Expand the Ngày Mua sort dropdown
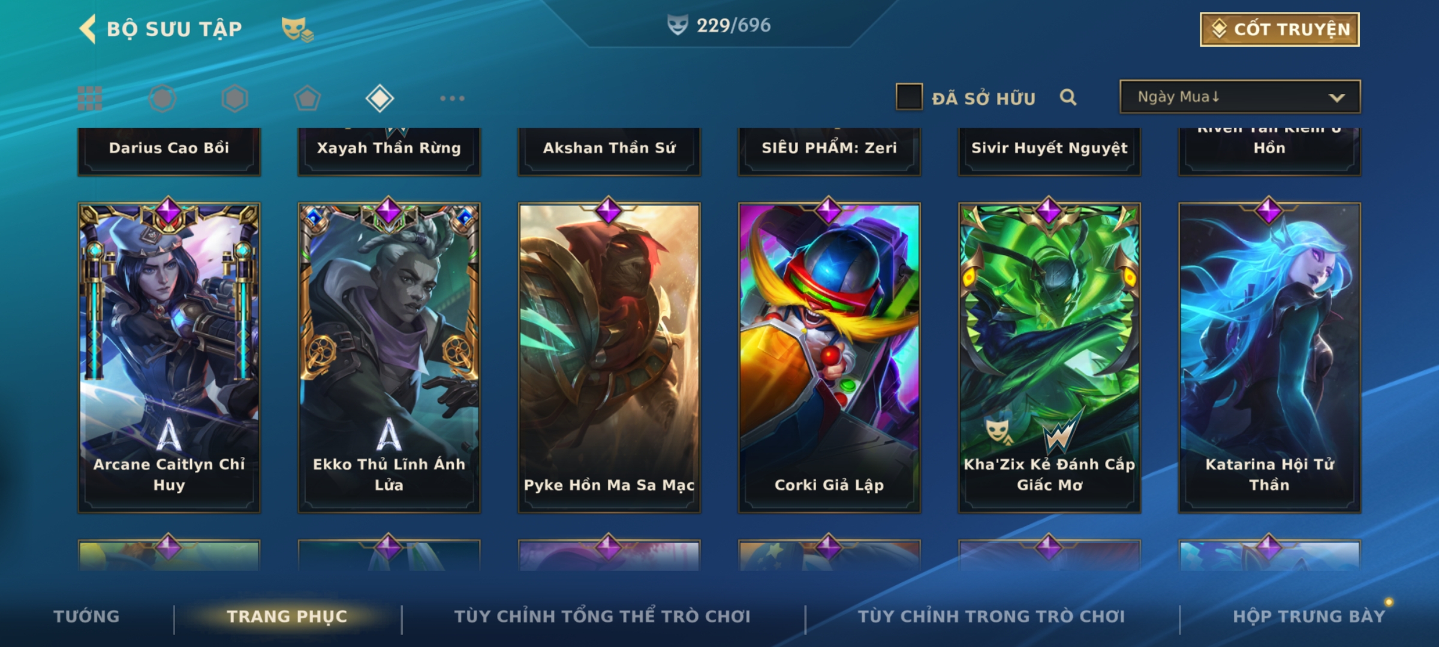Image resolution: width=1439 pixels, height=647 pixels. pos(1240,96)
